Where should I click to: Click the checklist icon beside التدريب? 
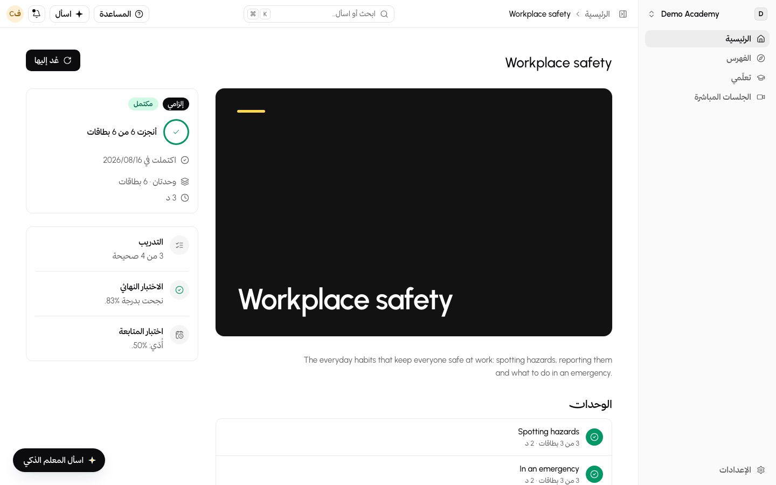(179, 245)
